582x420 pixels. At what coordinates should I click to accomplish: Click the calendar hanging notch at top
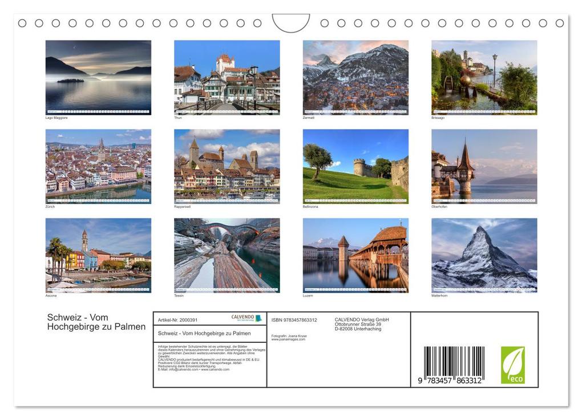(290, 23)
